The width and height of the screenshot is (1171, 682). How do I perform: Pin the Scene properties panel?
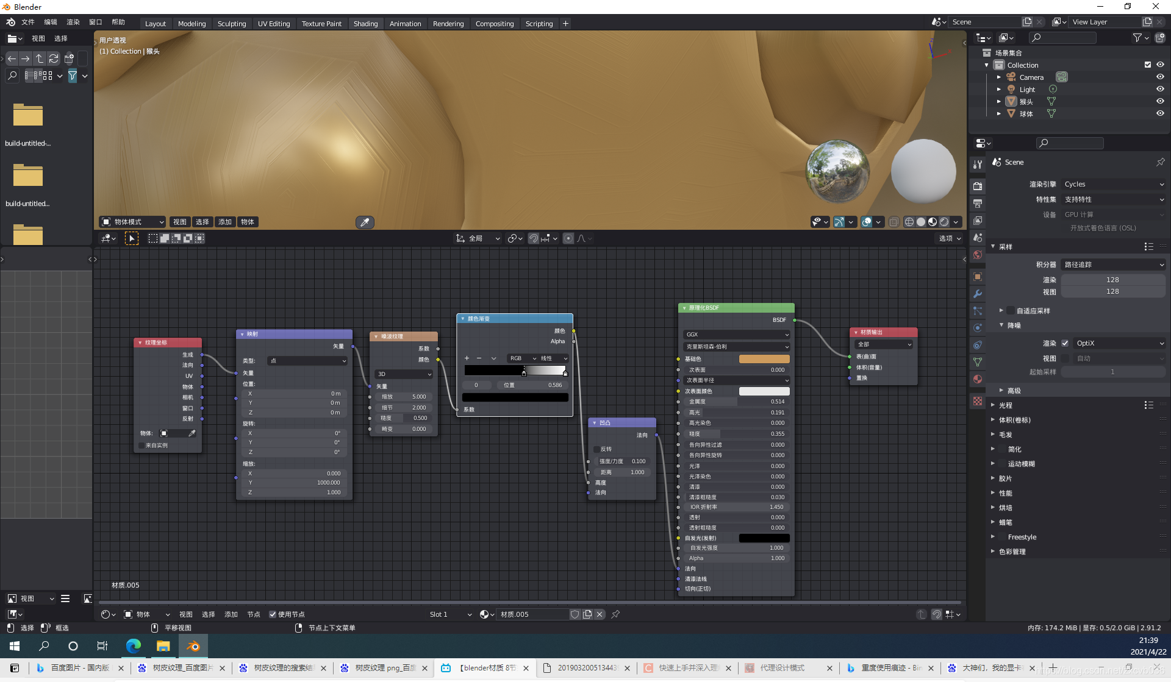point(1160,162)
